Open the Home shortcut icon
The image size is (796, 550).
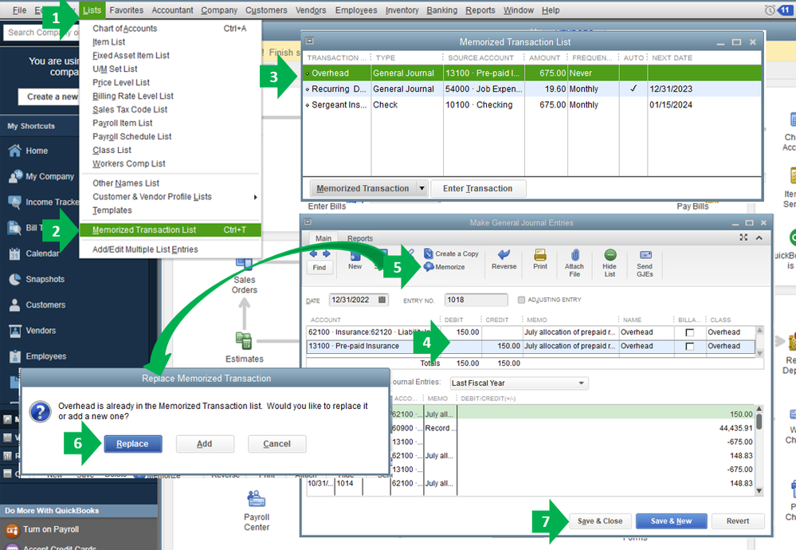(14, 151)
